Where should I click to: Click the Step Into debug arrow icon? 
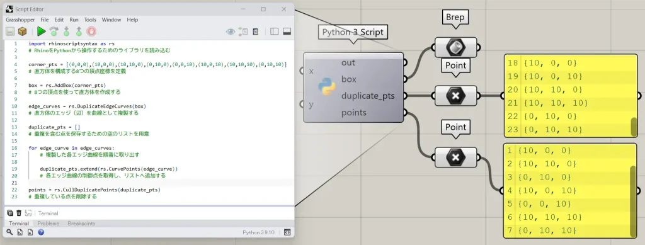click(66, 31)
